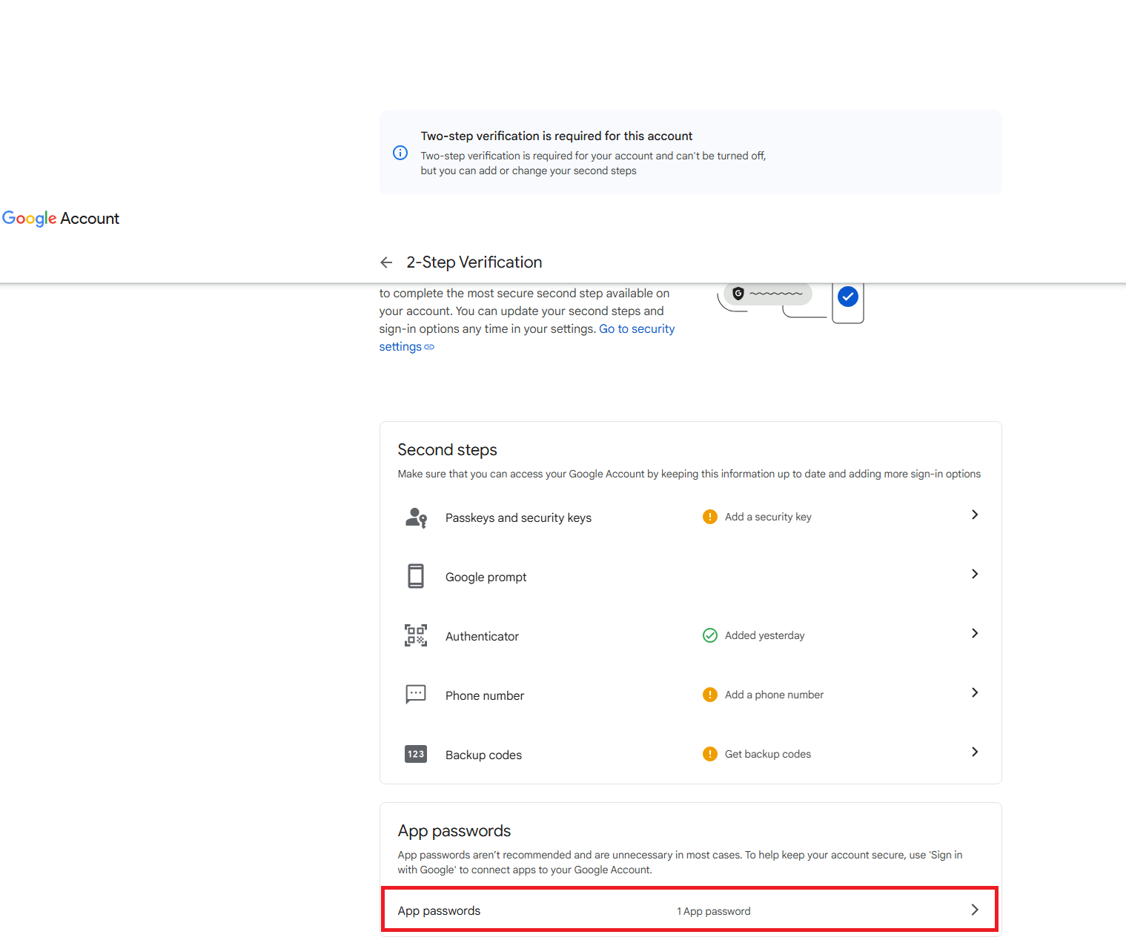Click the Google Account logo

pos(61,219)
